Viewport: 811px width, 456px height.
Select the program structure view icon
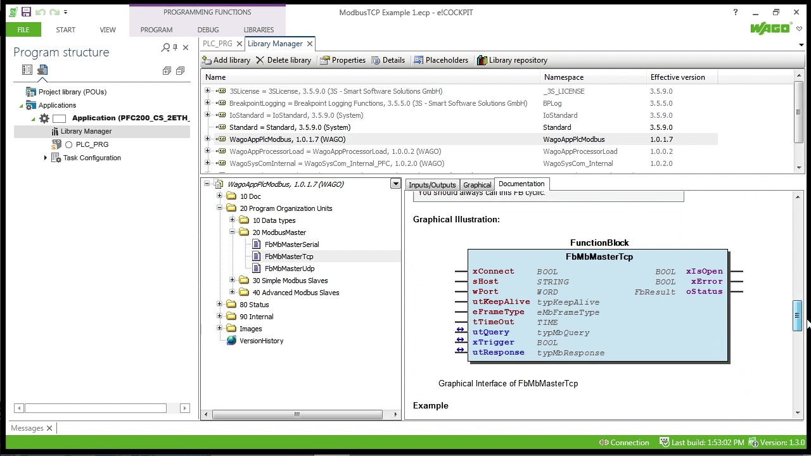42,70
